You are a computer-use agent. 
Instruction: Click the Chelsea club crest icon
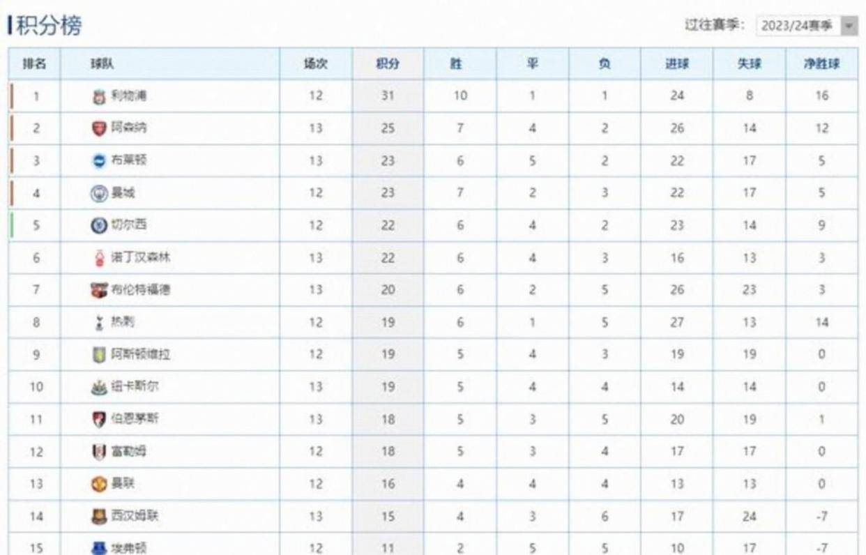tap(99, 225)
